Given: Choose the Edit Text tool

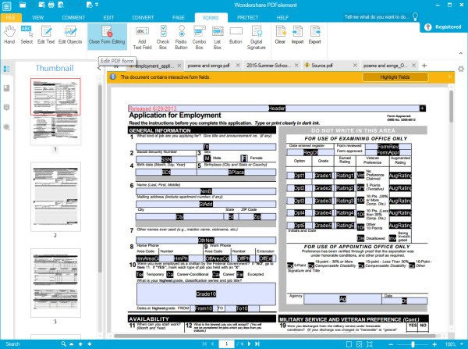Looking at the screenshot, I should coord(46,34).
